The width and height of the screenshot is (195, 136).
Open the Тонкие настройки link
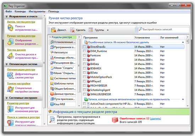tap(19, 84)
